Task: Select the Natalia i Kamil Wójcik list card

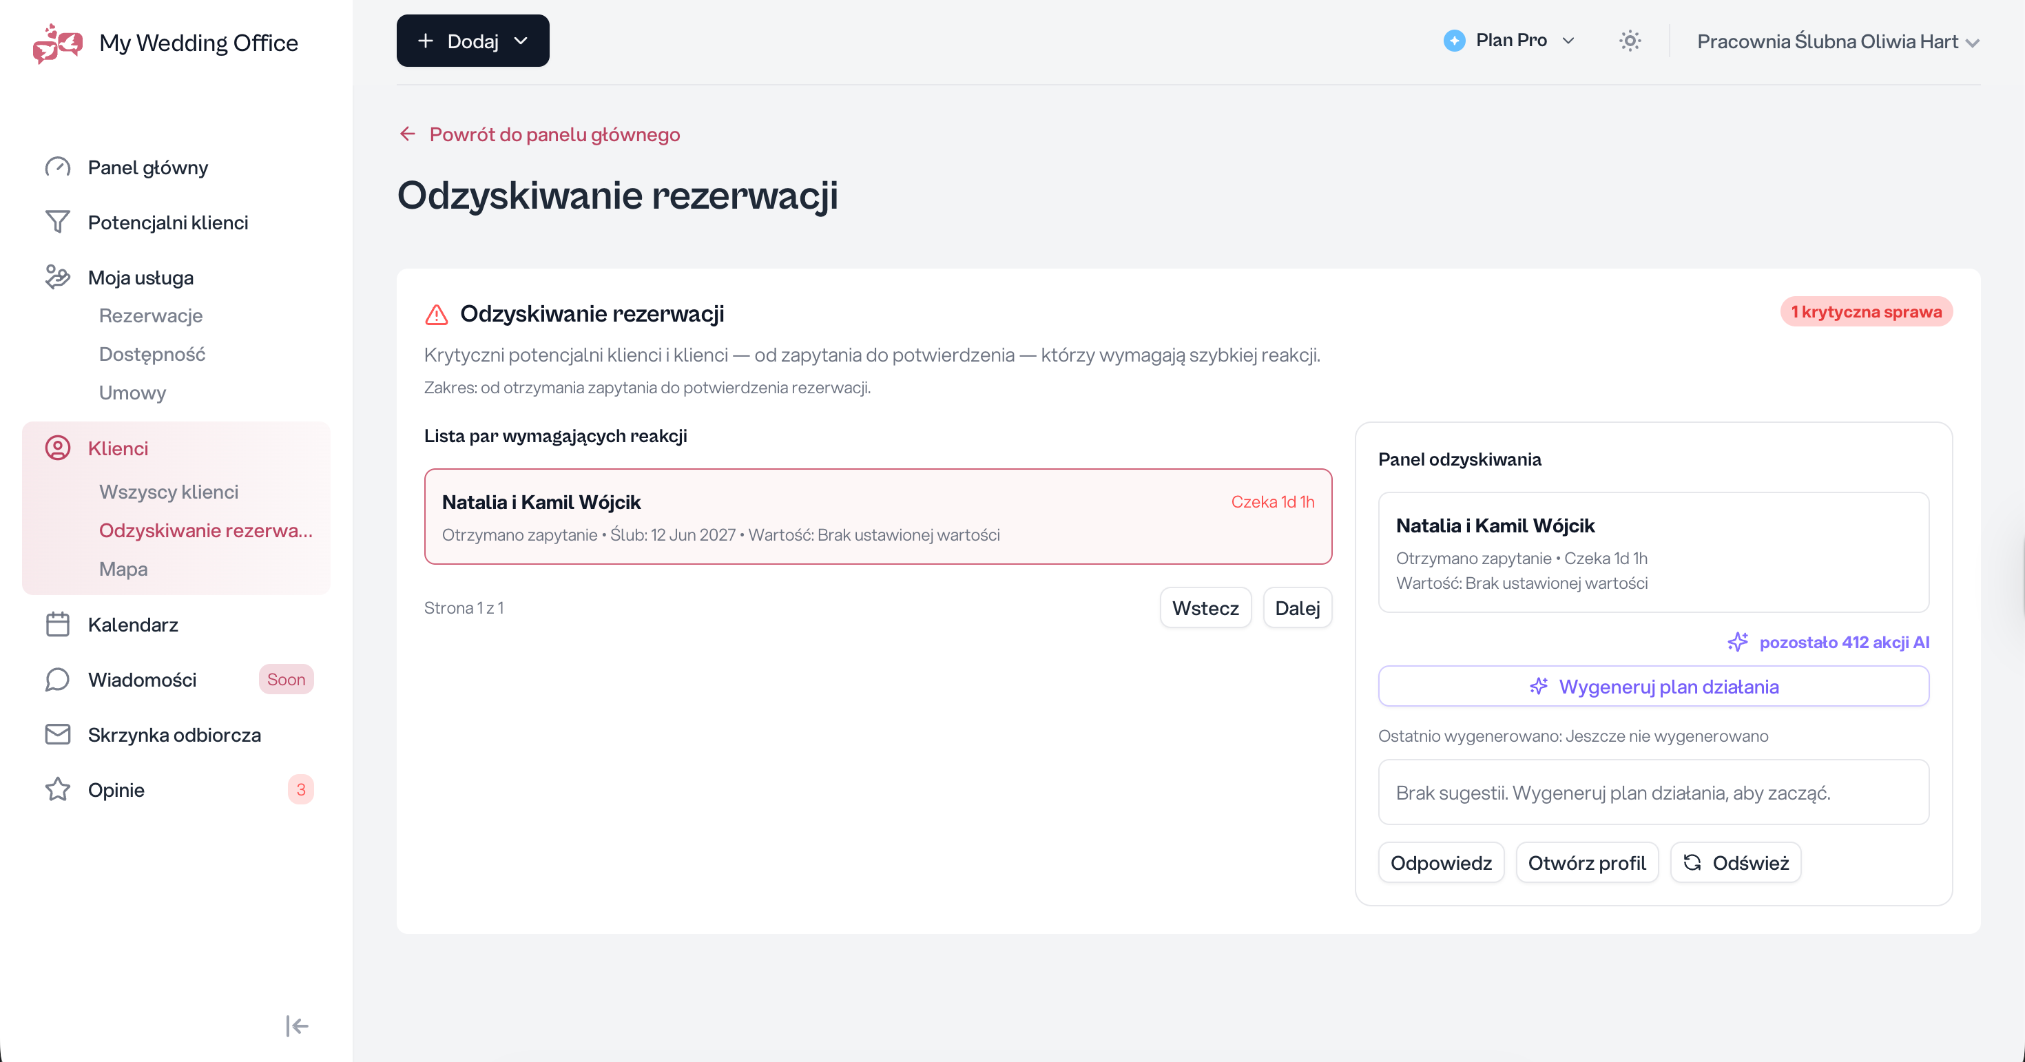Action: coord(878,517)
